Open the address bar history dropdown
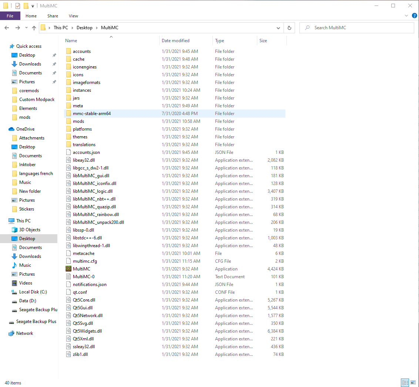 278,27
